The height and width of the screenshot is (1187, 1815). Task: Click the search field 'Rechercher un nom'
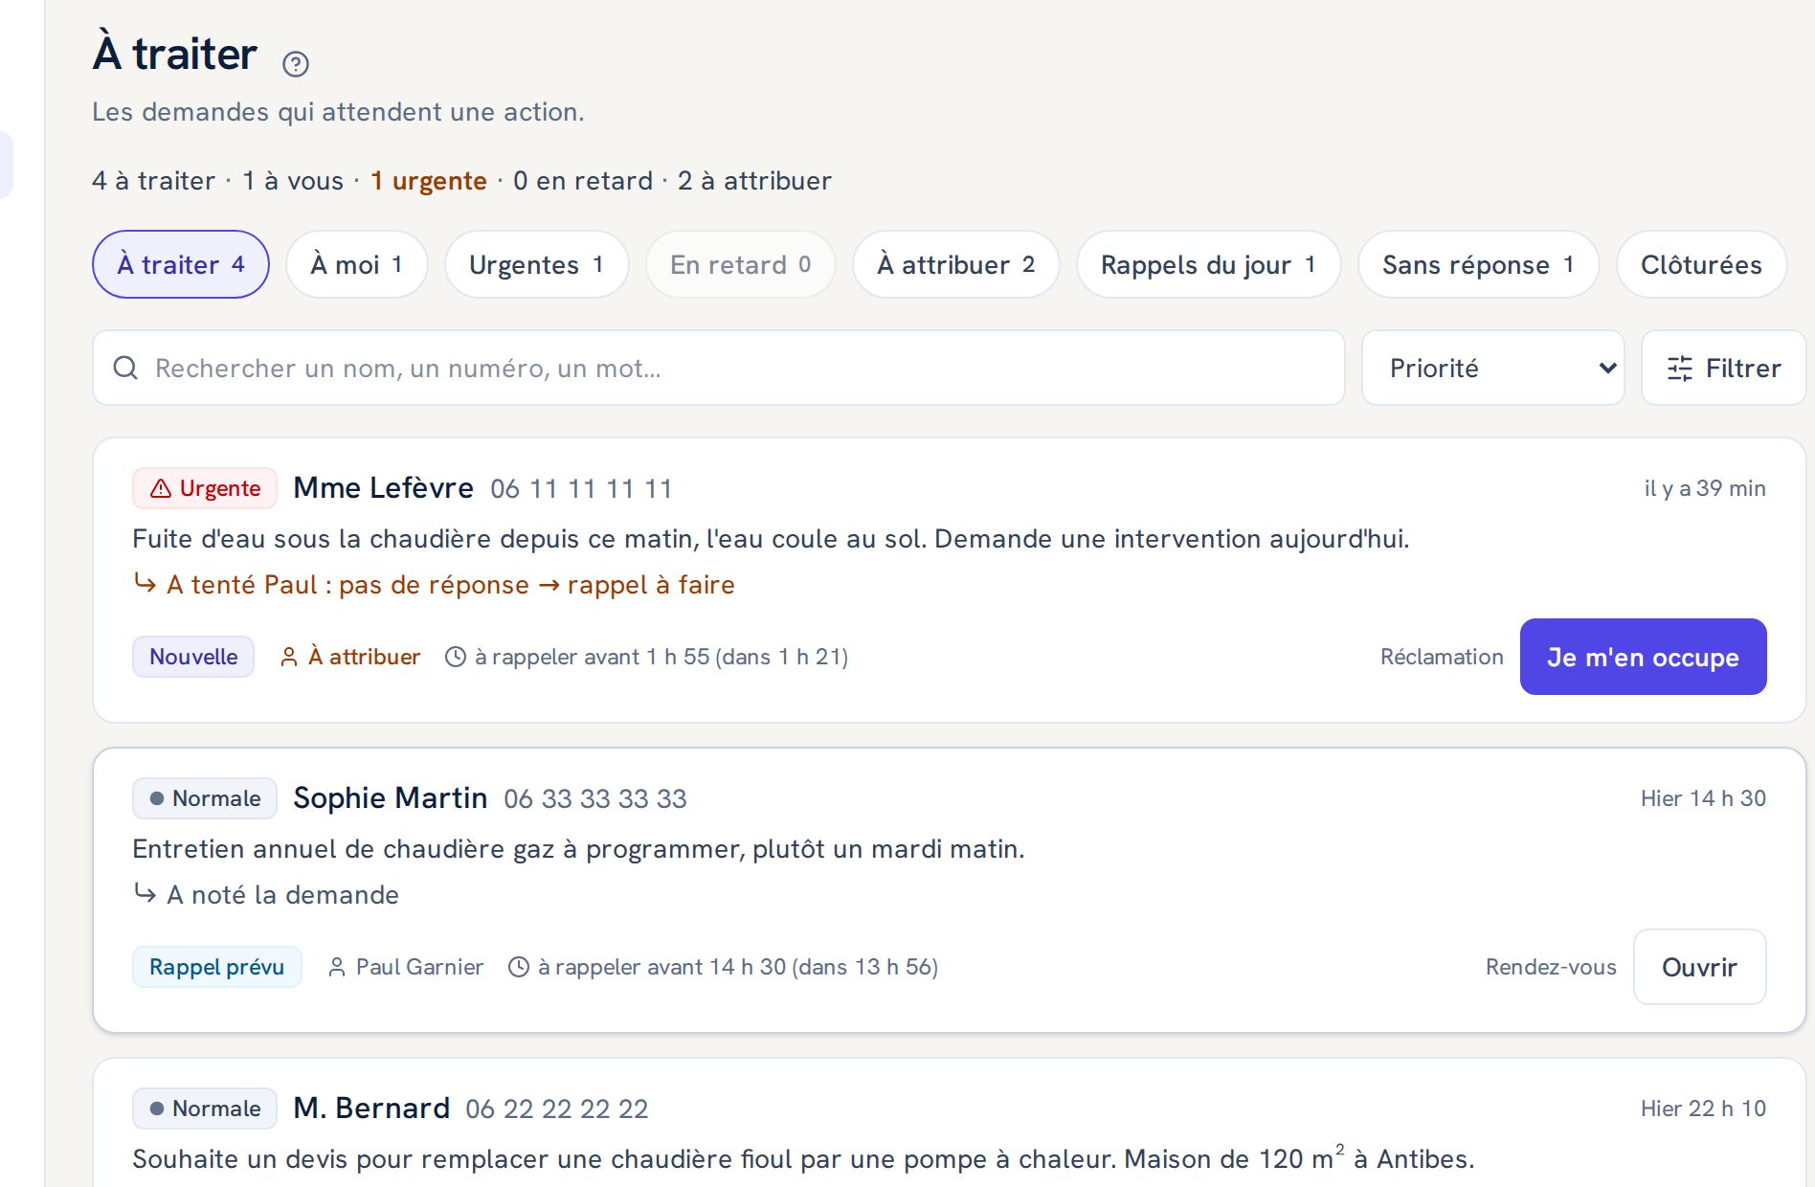pos(718,368)
